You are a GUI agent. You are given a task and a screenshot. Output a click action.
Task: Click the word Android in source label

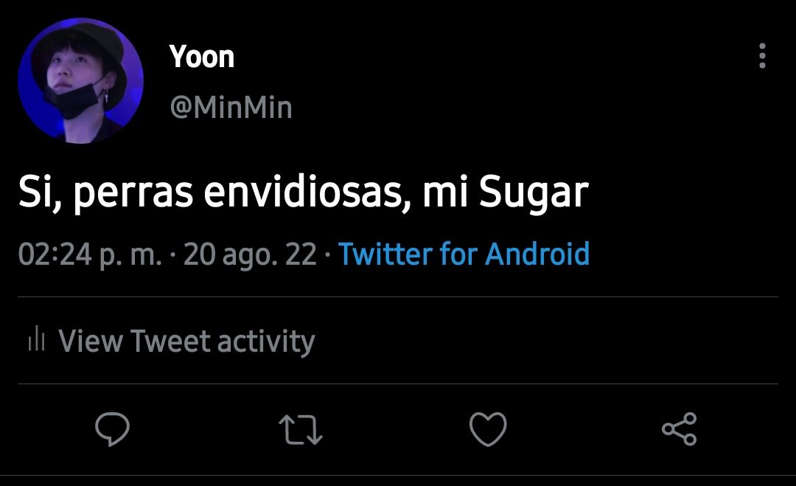pos(537,254)
